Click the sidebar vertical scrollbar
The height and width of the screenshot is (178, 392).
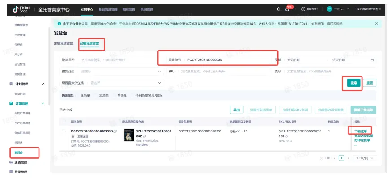[49, 66]
